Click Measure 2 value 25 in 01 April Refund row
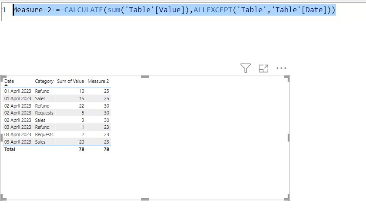Image resolution: width=366 pixels, height=216 pixels. (x=107, y=91)
